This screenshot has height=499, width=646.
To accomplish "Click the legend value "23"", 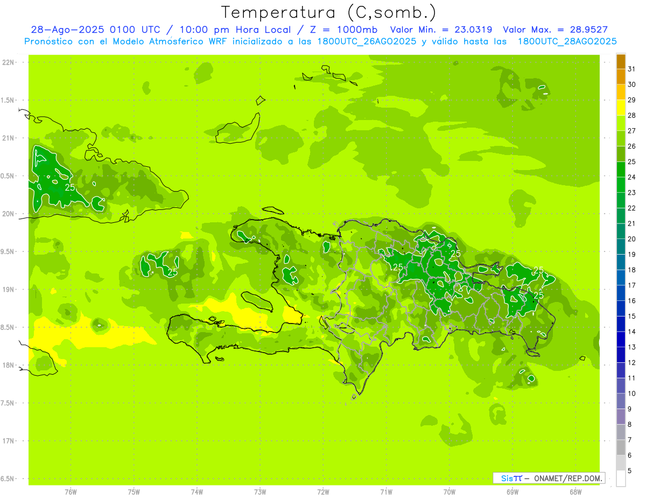I will coord(631,193).
